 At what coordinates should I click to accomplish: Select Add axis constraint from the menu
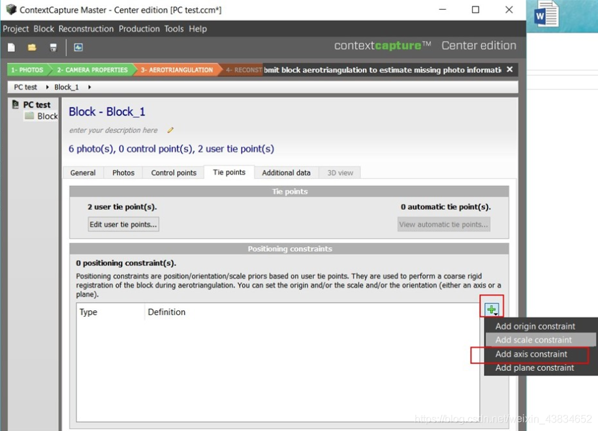[x=531, y=354]
